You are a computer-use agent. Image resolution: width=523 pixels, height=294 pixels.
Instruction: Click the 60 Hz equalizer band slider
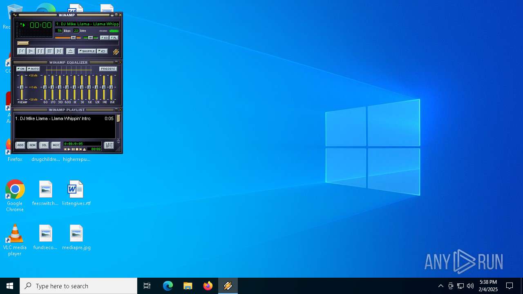[x=45, y=87]
